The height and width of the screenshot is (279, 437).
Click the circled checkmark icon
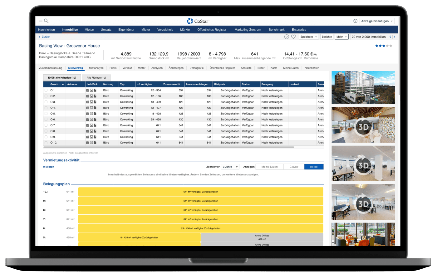[x=287, y=37]
